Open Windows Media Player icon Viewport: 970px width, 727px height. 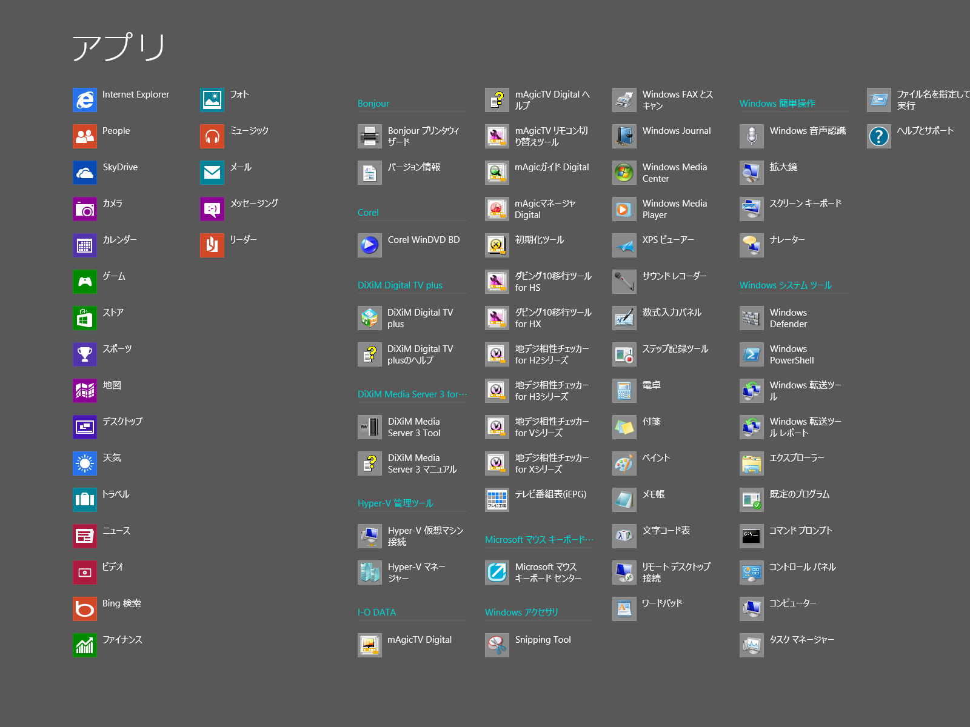(624, 209)
